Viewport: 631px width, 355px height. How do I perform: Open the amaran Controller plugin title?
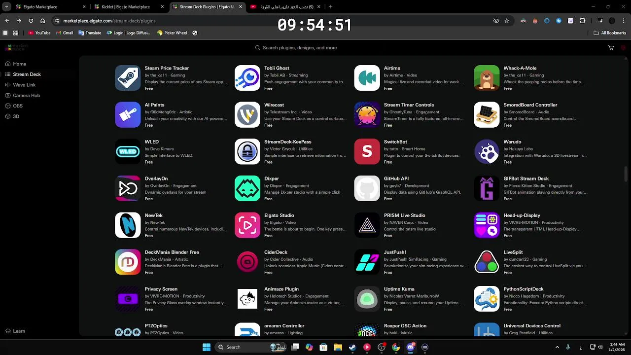284,326
